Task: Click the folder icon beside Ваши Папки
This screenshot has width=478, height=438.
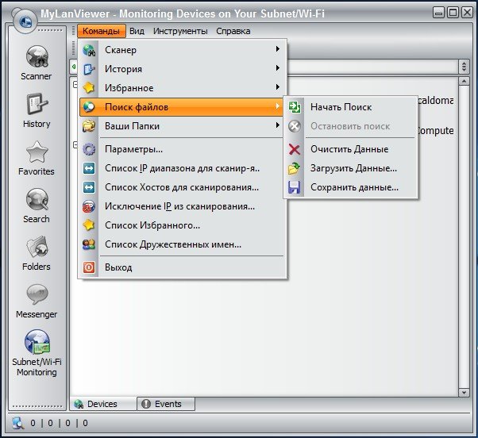Action: [x=89, y=126]
